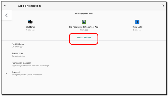The height and width of the screenshot is (96, 168).
Task: Click '7 minutes today' subtitle
Action: (18, 56)
